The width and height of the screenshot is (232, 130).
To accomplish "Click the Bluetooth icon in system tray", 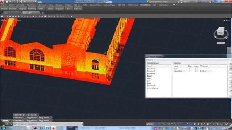I will click(196, 128).
